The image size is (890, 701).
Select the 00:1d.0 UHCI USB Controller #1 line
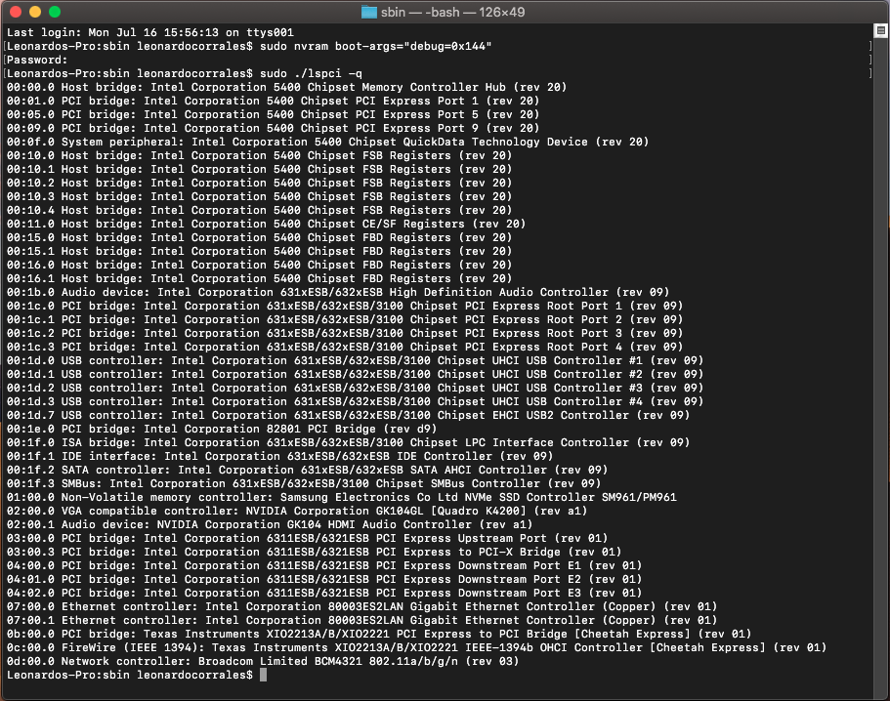[x=356, y=360]
